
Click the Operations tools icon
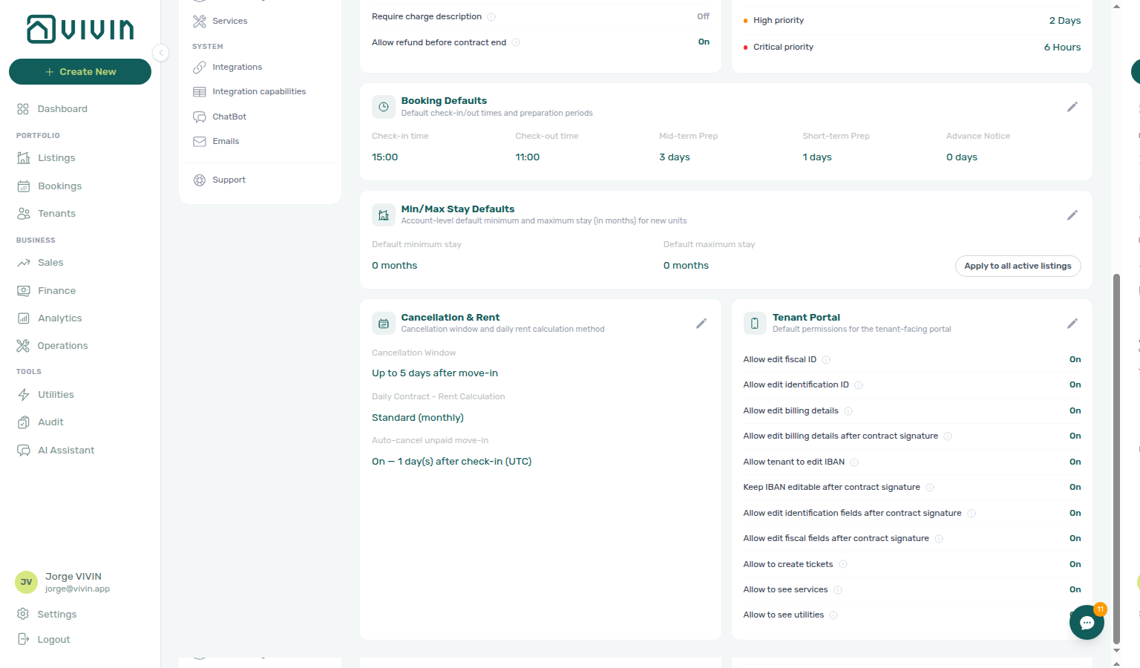(24, 346)
